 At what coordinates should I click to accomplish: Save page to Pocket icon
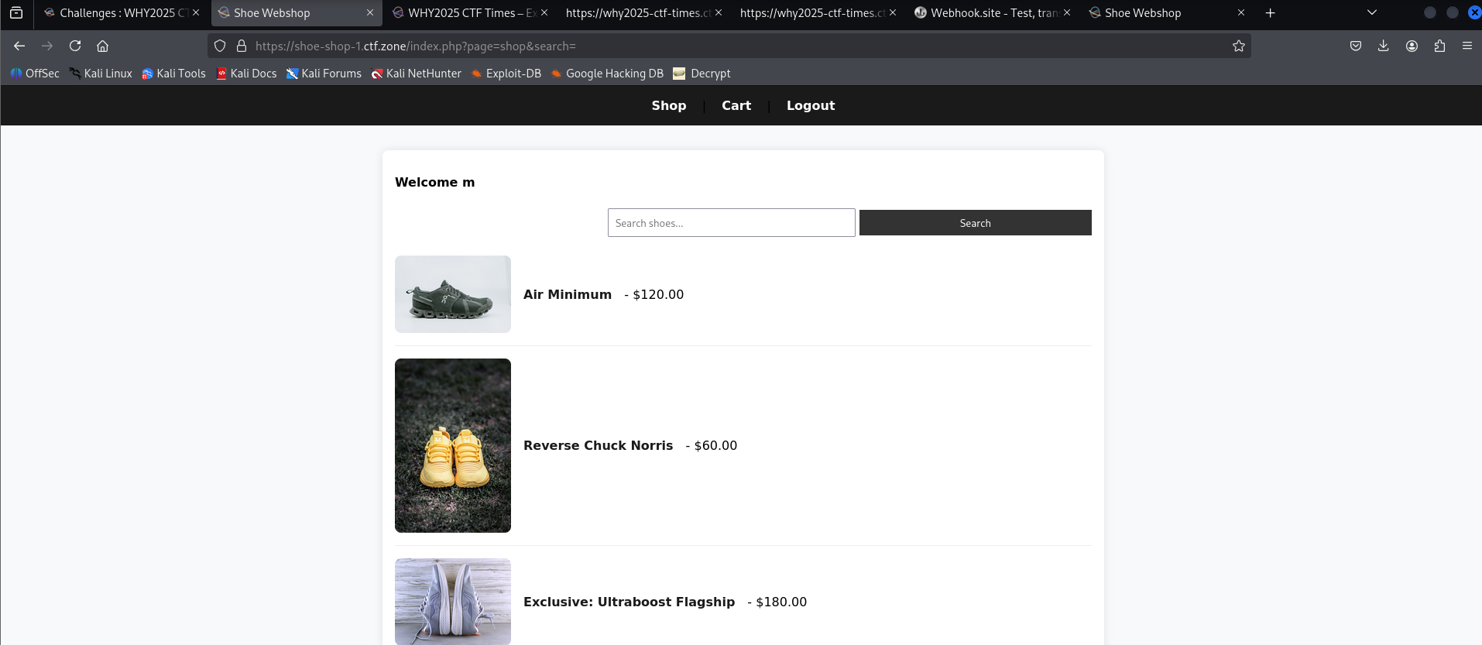pyautogui.click(x=1355, y=46)
